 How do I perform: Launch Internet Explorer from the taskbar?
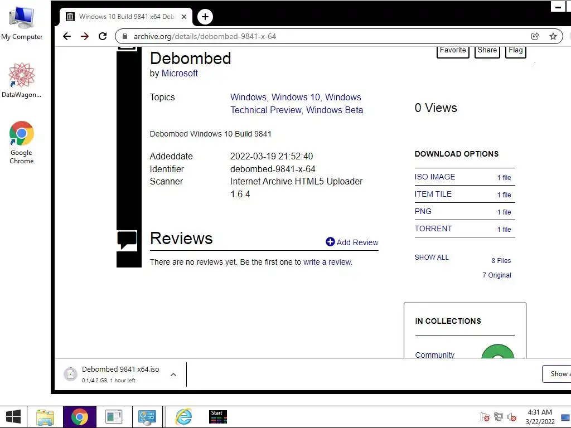(184, 417)
